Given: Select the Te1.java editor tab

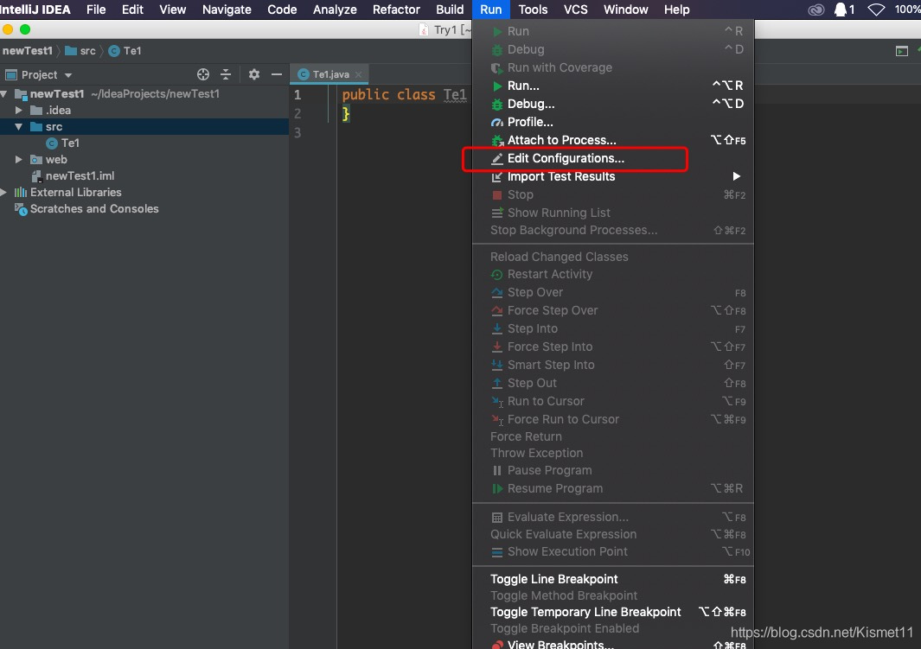Looking at the screenshot, I should click(x=330, y=74).
